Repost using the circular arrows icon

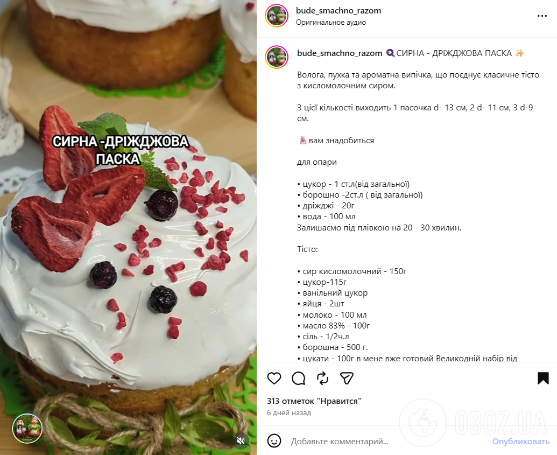pyautogui.click(x=322, y=378)
